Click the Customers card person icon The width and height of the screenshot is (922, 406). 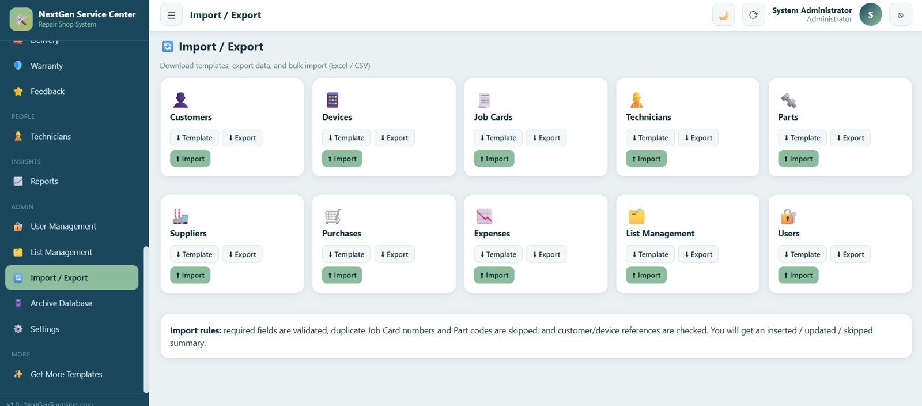180,100
